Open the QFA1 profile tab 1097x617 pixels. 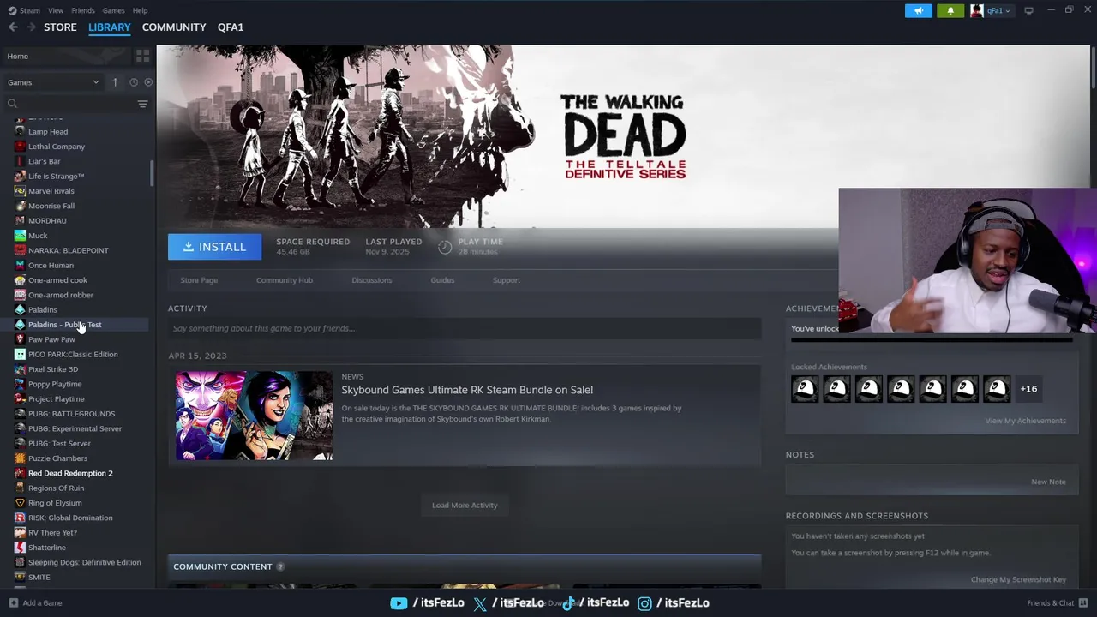point(231,27)
